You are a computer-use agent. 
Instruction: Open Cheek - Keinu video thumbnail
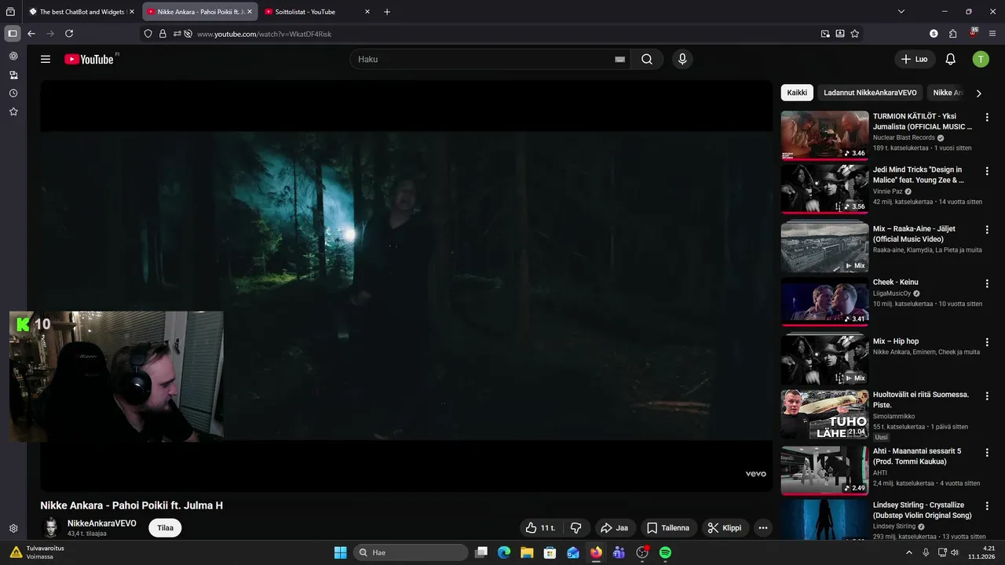(824, 301)
